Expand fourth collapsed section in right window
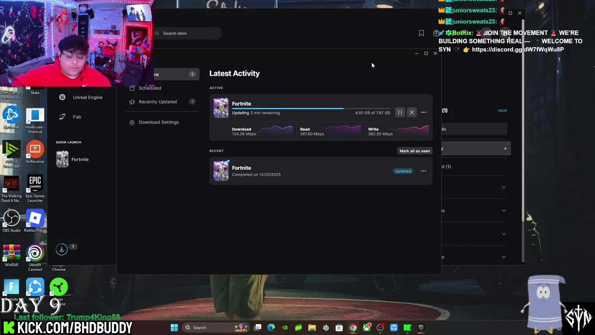The height and width of the screenshot is (335, 595). coord(503,257)
